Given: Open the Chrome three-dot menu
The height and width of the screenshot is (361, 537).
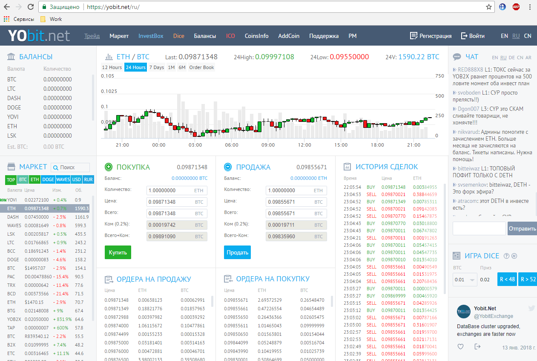Looking at the screenshot, I should (x=529, y=7).
